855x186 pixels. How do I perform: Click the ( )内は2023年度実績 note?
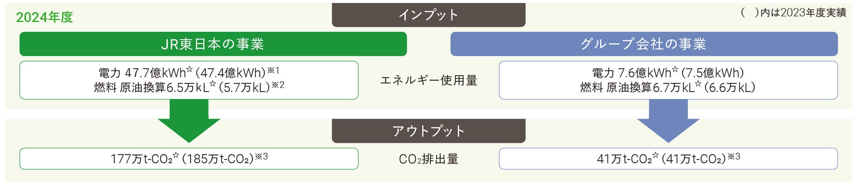click(793, 12)
